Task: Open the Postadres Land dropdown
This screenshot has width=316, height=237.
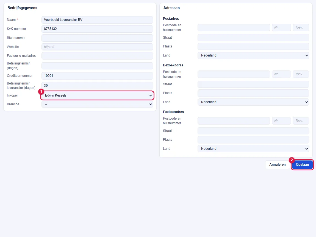Action: [253, 55]
